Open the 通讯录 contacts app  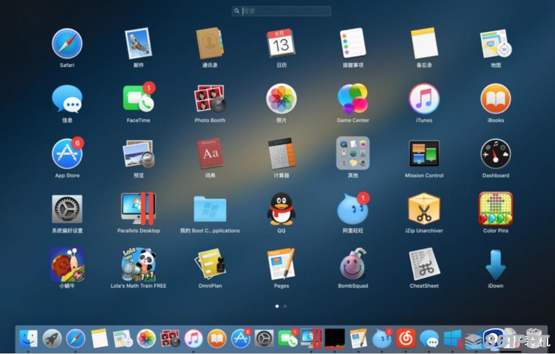[210, 44]
